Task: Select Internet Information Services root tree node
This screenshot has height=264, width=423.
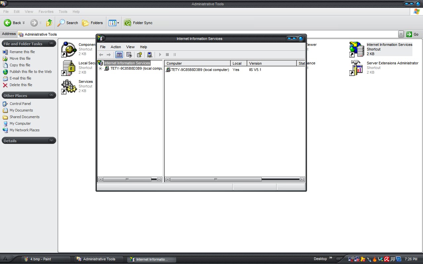Action: tap(127, 63)
